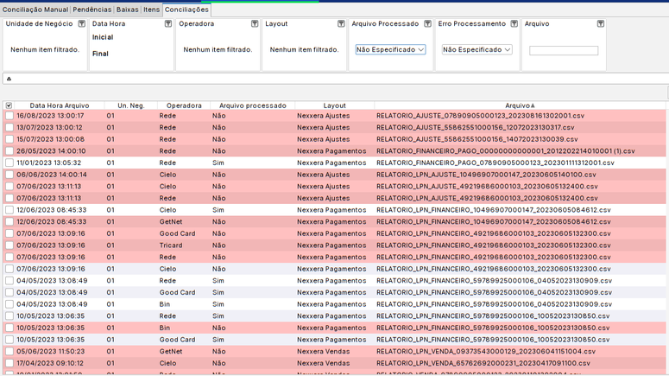Toggle the select-all checkbox in the table header
The image size is (669, 376).
9,105
